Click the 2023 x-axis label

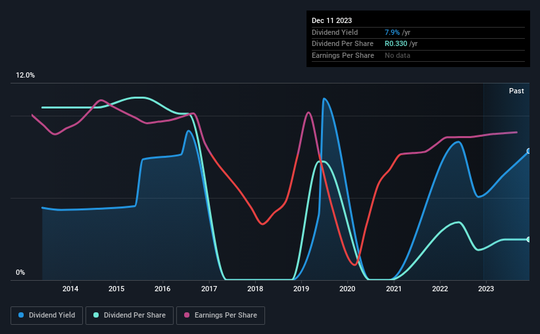(486, 289)
